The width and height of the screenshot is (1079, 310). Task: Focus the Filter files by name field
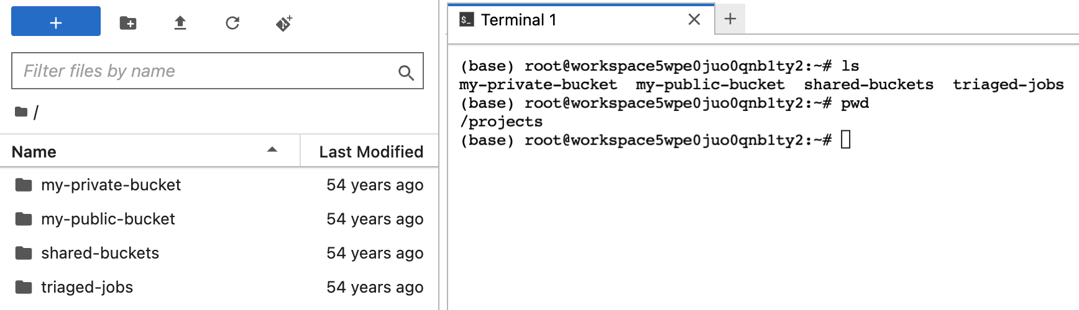coord(218,71)
